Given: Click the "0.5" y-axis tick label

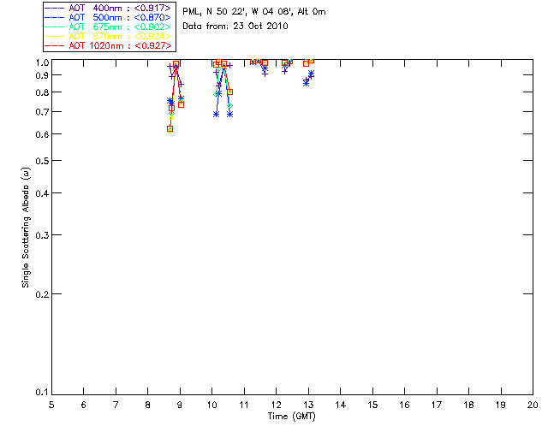Looking at the screenshot, I should tap(42, 161).
